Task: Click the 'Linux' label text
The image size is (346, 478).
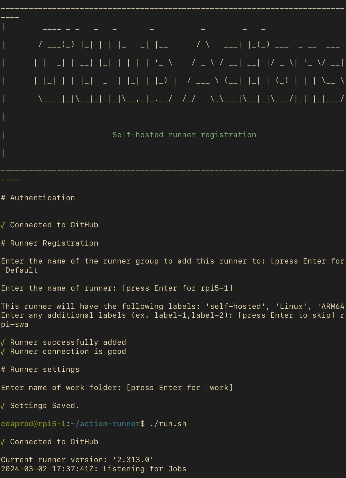Action: (291, 306)
